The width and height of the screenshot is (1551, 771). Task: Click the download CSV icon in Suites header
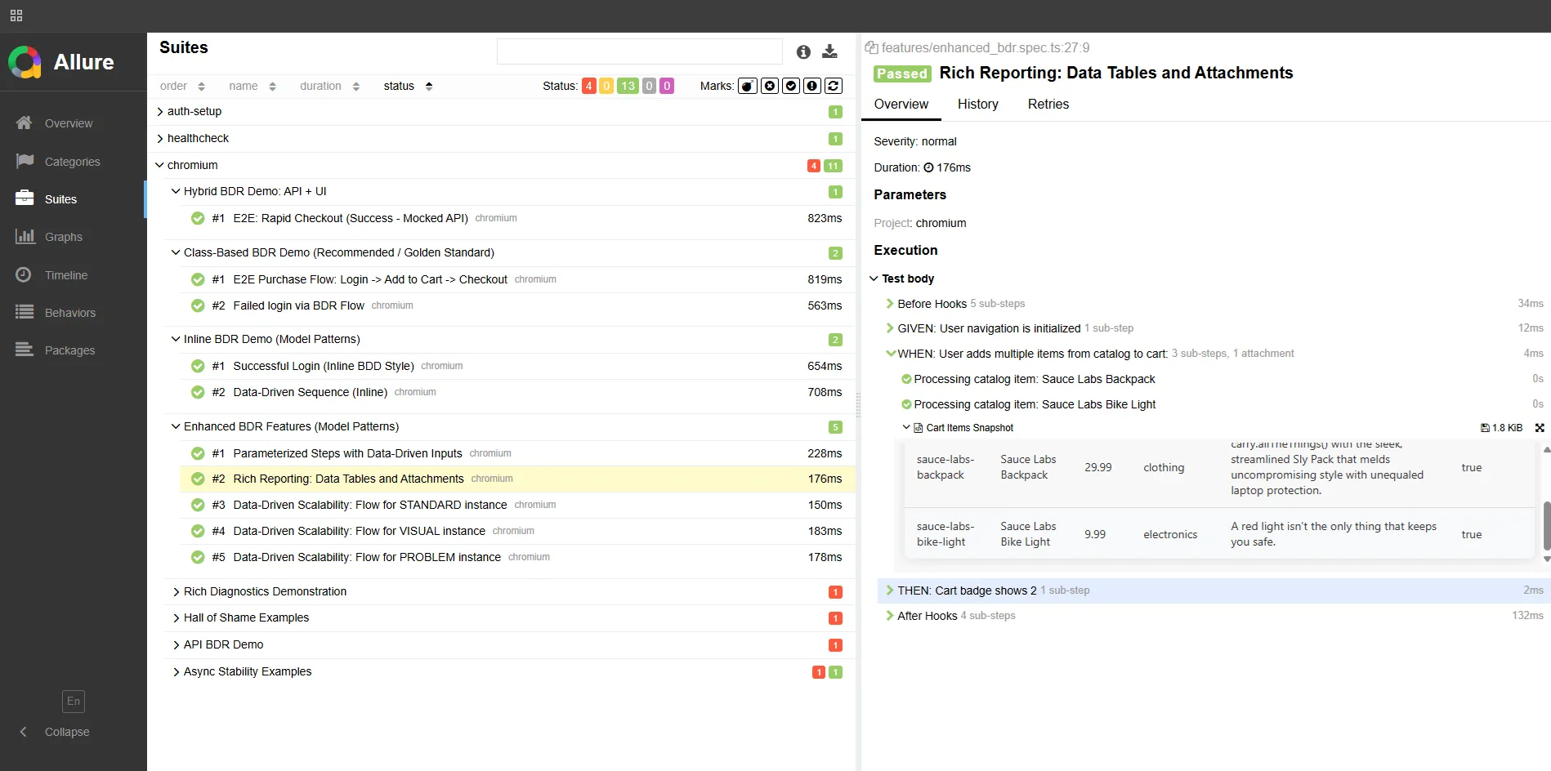pos(829,51)
